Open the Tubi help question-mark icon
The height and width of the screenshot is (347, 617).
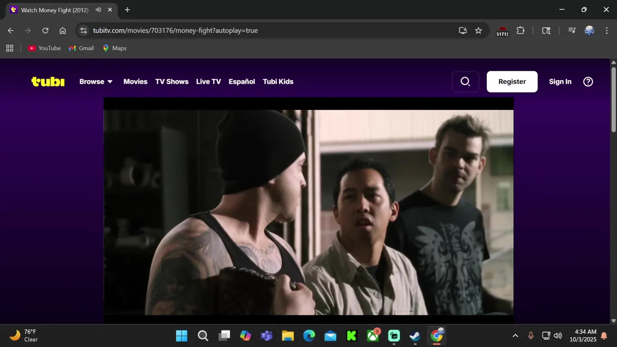click(x=588, y=81)
